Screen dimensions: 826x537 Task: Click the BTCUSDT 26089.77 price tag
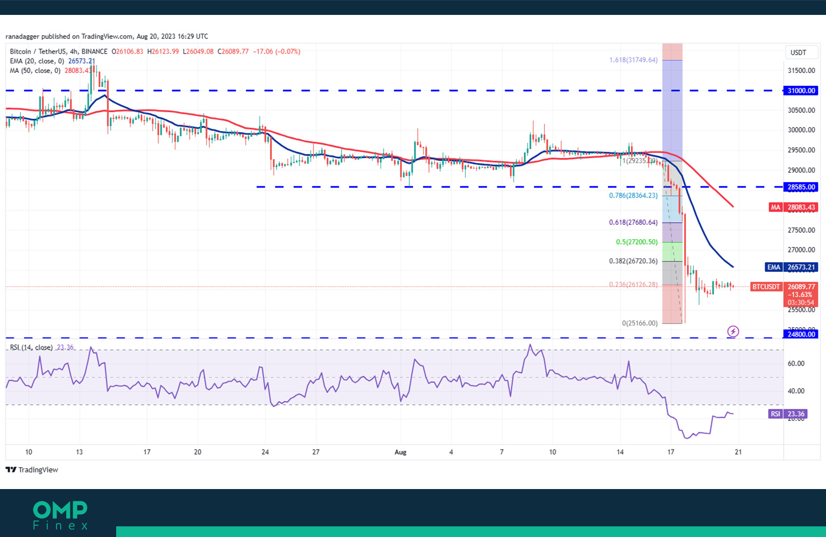click(783, 287)
